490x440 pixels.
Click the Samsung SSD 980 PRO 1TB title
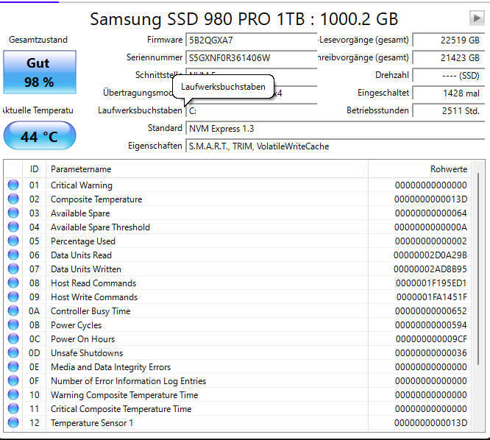[244, 18]
